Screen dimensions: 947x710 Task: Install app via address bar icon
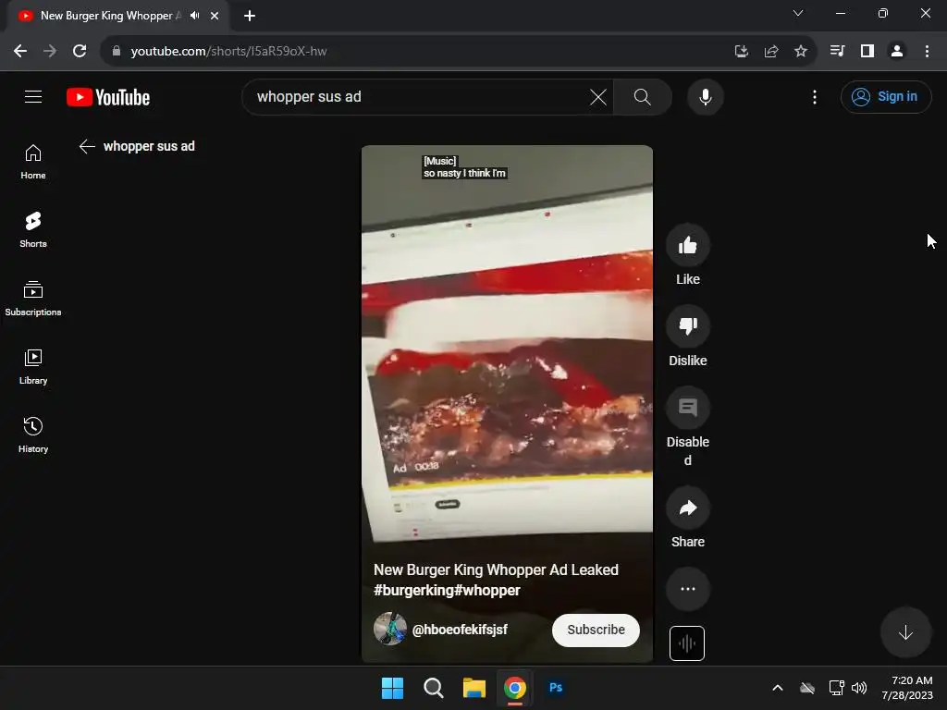click(x=741, y=52)
